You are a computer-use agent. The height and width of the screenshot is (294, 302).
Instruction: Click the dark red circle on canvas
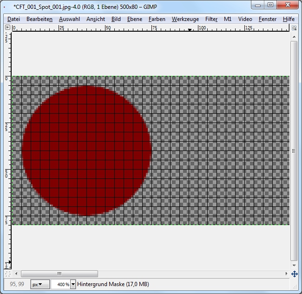pos(86,150)
